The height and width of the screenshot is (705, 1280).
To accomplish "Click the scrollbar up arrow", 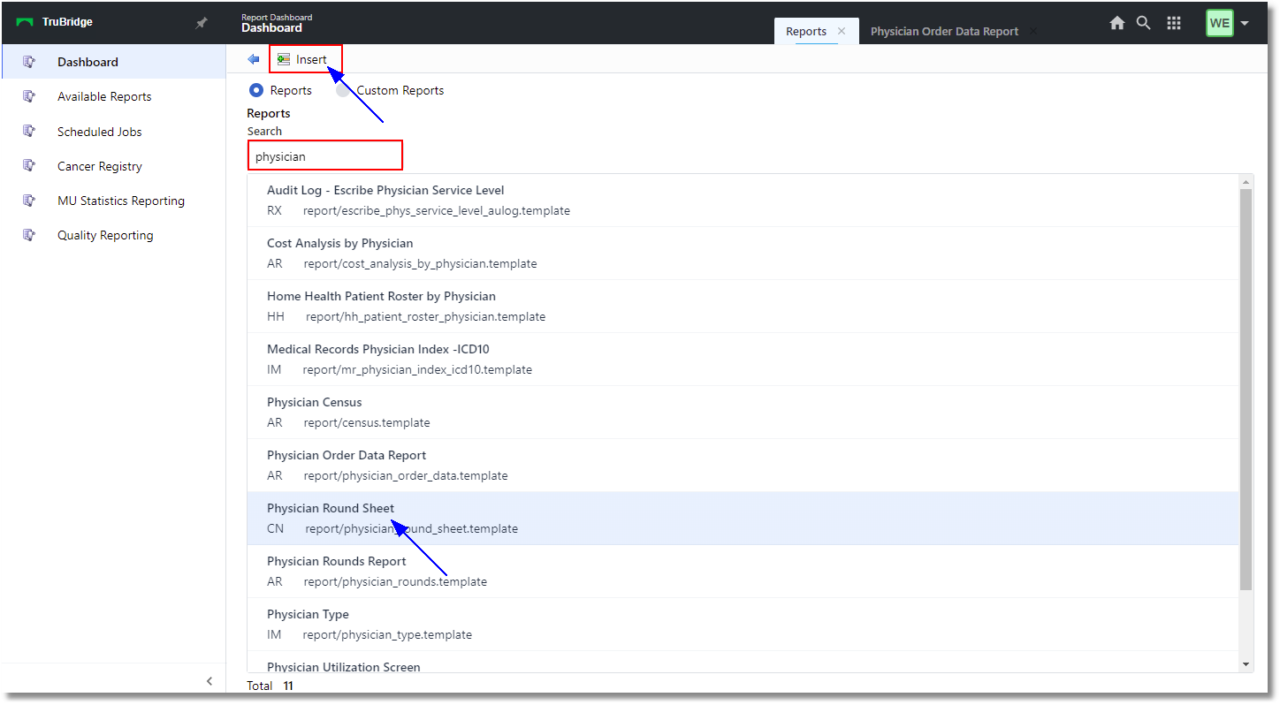I will (x=1246, y=182).
